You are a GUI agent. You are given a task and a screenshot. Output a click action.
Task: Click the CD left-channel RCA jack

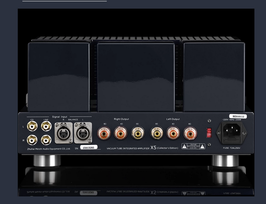click(32, 126)
